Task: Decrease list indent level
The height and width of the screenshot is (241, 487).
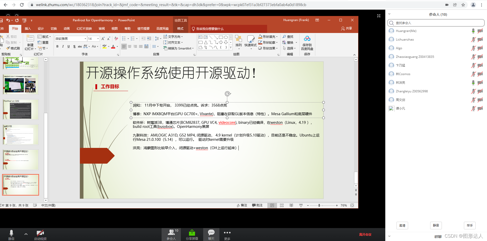Action: tap(144, 39)
